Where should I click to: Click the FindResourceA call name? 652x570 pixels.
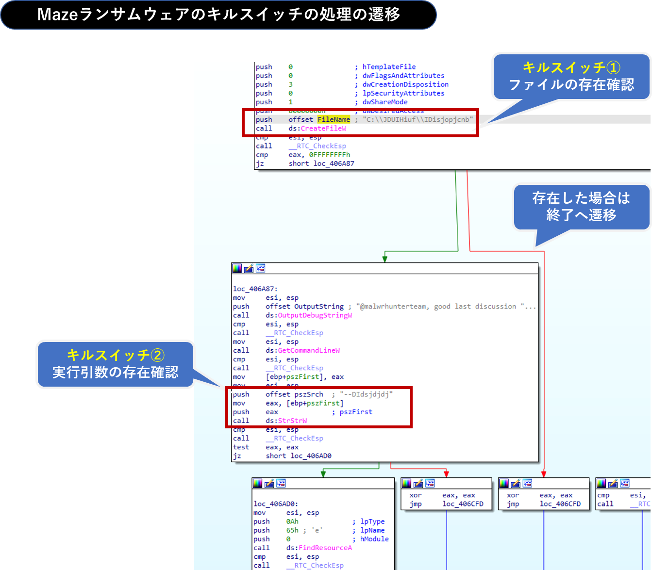click(325, 548)
